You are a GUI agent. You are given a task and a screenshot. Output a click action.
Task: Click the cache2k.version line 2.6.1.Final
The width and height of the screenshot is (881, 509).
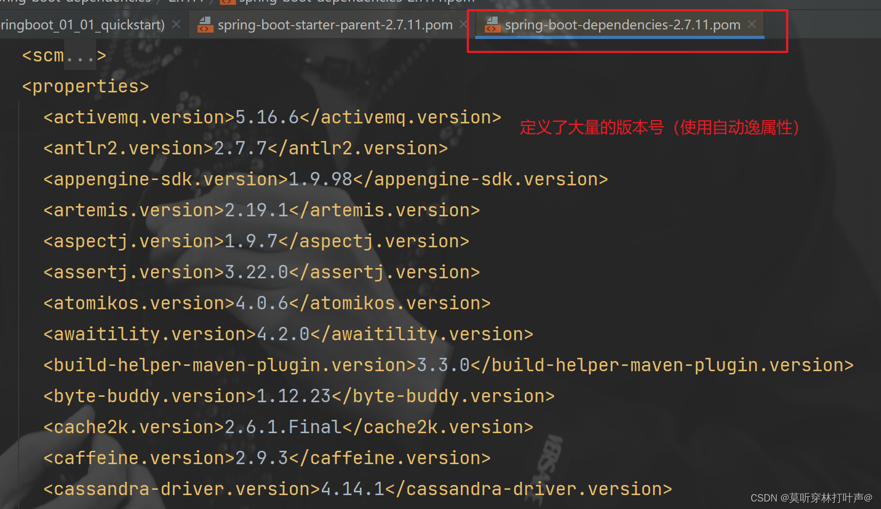[x=288, y=427]
